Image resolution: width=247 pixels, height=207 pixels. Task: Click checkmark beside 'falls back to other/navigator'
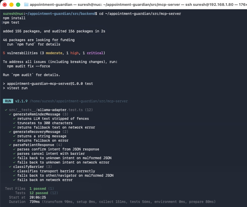click(14, 176)
